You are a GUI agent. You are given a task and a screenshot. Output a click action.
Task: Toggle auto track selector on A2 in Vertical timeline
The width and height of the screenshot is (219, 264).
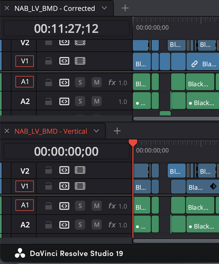pos(64,225)
